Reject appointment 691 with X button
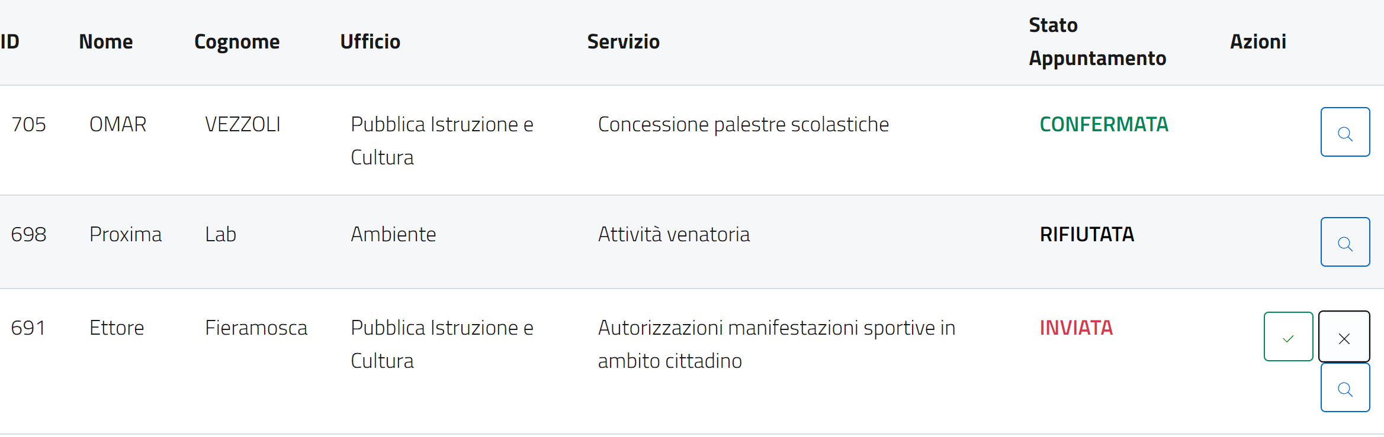 [x=1344, y=336]
